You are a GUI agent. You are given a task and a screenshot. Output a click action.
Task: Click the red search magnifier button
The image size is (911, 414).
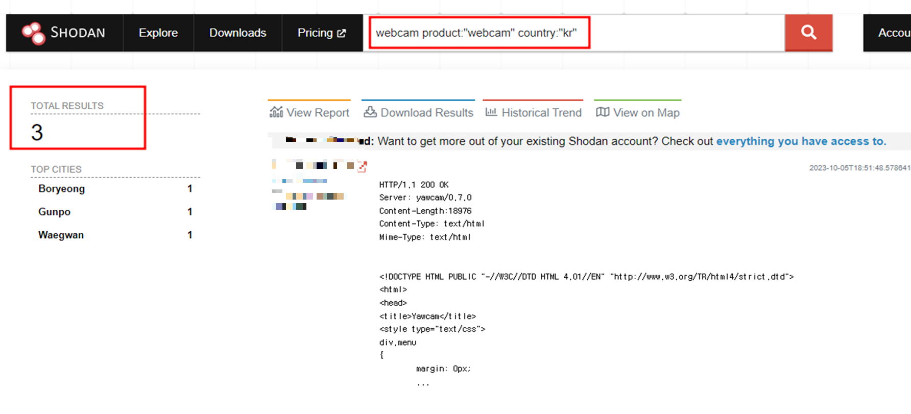[808, 33]
